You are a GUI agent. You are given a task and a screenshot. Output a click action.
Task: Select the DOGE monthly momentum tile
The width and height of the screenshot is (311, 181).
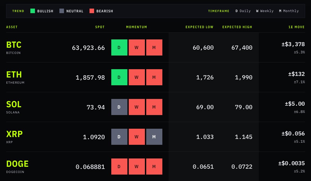point(154,167)
